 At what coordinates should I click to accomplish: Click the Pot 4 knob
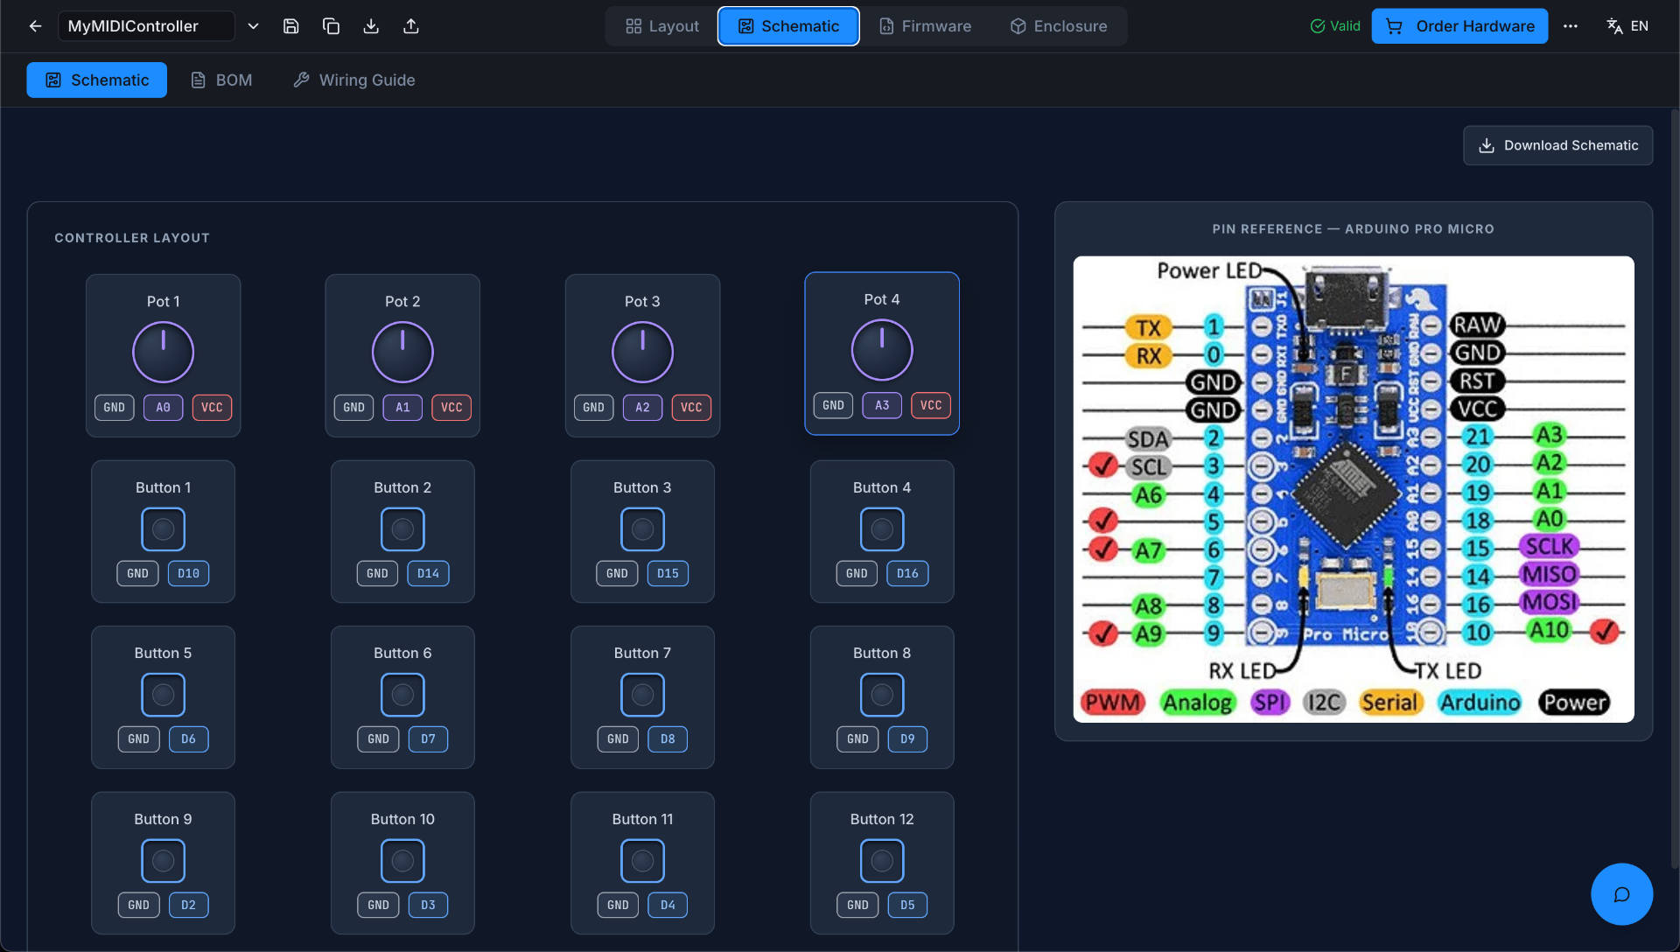click(x=882, y=350)
